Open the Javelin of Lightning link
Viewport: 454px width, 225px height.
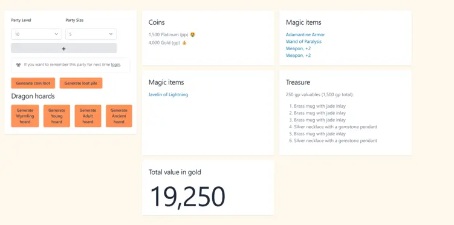coord(168,95)
